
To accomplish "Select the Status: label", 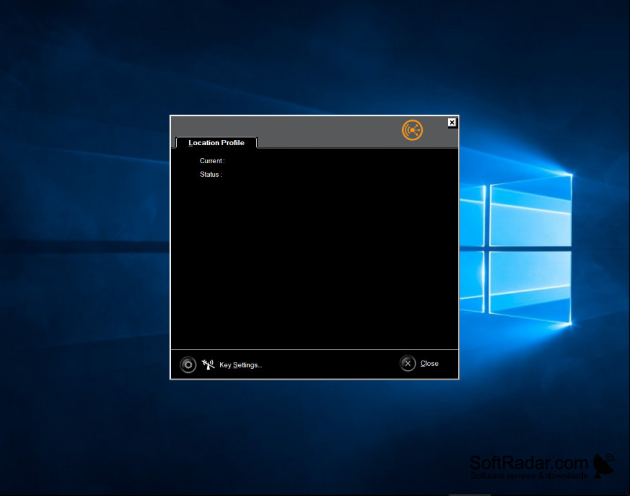I will coord(211,174).
